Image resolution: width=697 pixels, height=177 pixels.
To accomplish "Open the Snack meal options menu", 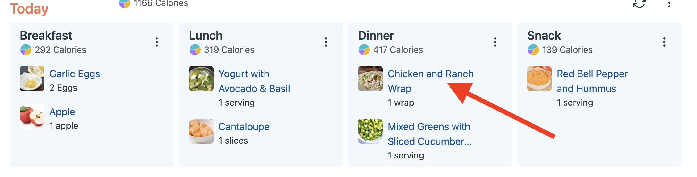I will pos(664,42).
